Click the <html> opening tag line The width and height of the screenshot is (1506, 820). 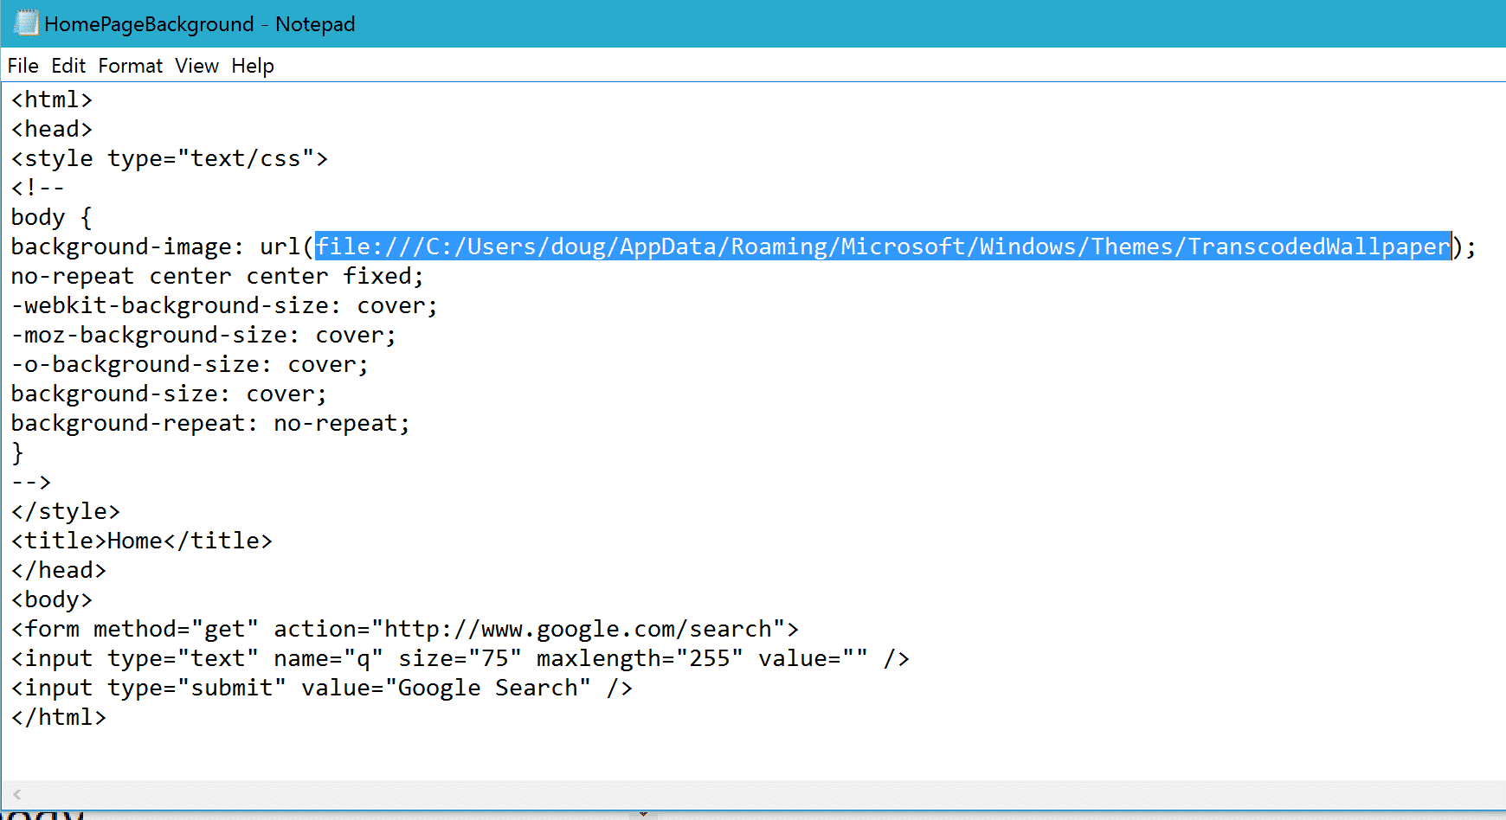pos(52,99)
